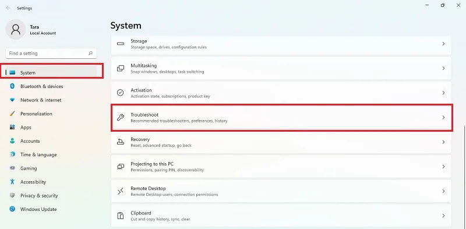Select System in the sidebar

[51, 73]
